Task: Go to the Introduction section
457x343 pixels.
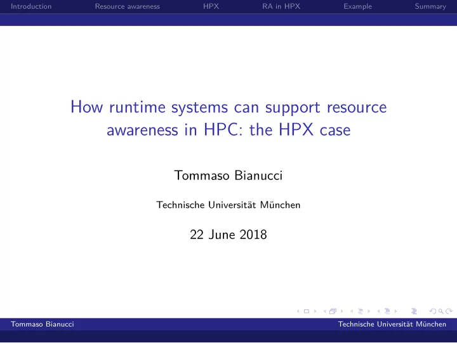Action: pyautogui.click(x=31, y=6)
